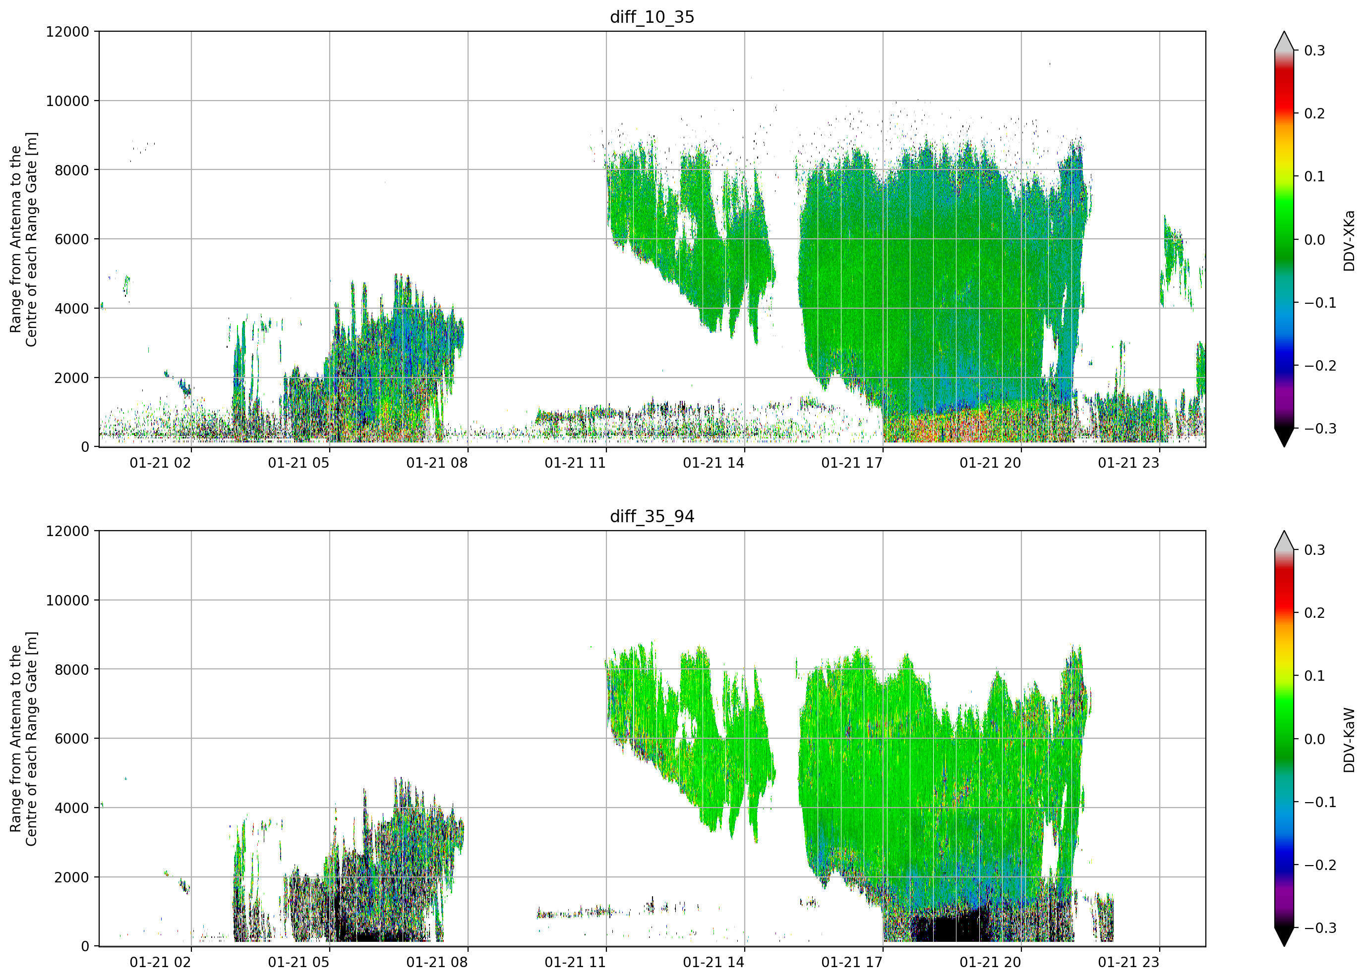Click the −0.1 tick on the DDV-KaW colorbar
Image resolution: width=1366 pixels, height=980 pixels.
(x=1320, y=803)
